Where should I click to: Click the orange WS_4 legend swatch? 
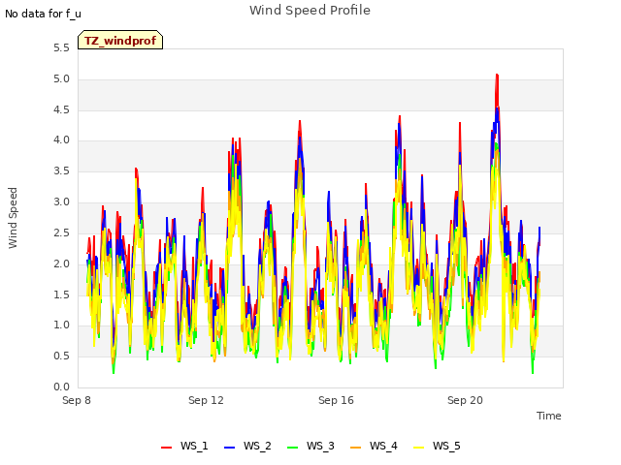tap(356, 448)
